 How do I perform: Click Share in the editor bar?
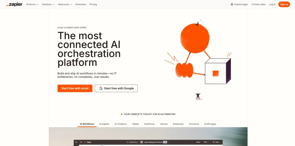click(198, 142)
